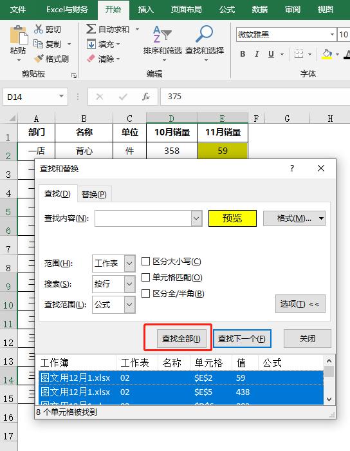
Task: Click the Find All (查找全部) button
Action: (181, 338)
